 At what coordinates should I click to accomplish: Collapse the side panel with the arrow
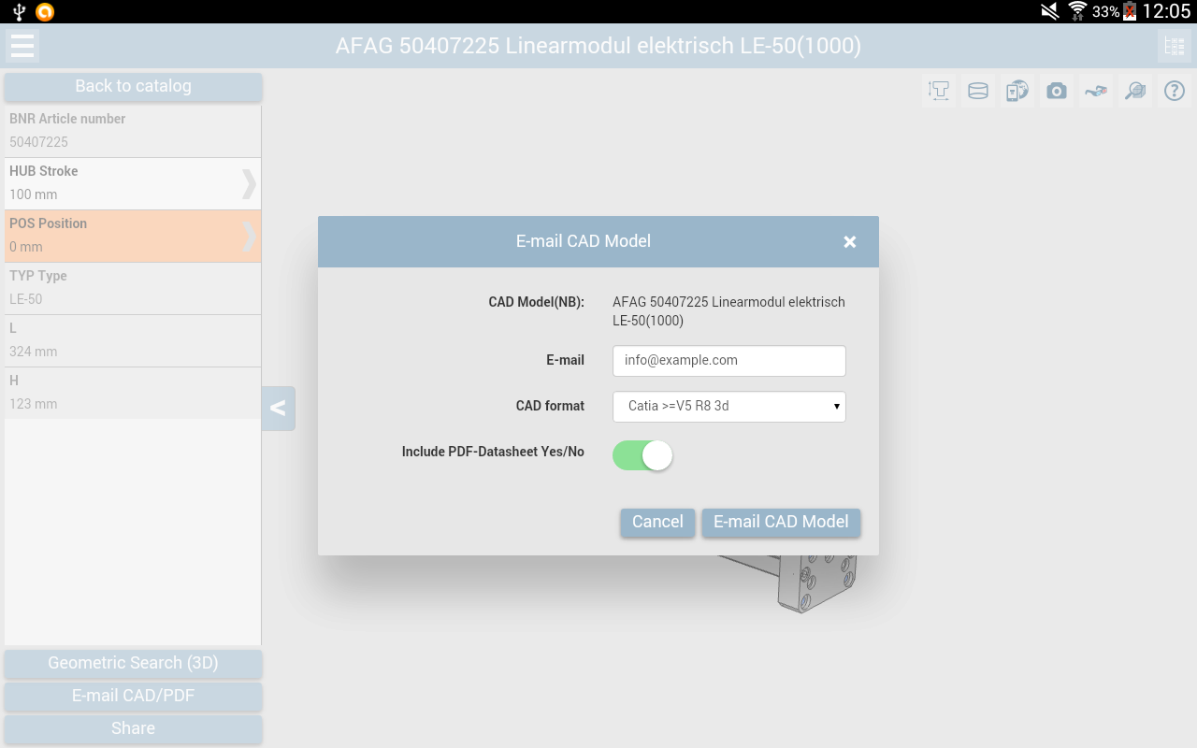278,409
